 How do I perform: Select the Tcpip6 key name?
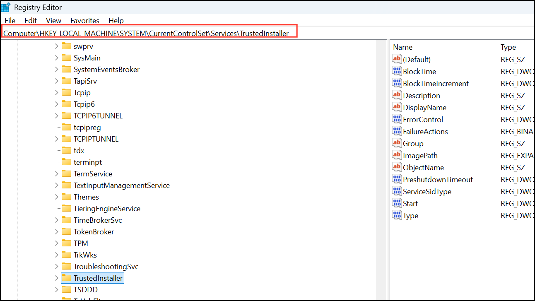point(84,104)
